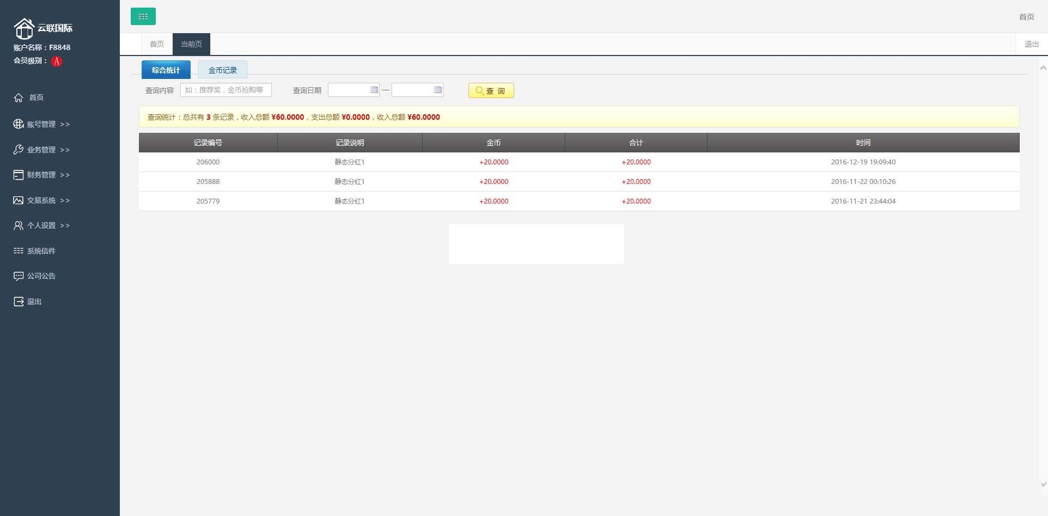The height and width of the screenshot is (516, 1048).
Task: Go to 首页 in the sidebar
Action: pos(36,97)
